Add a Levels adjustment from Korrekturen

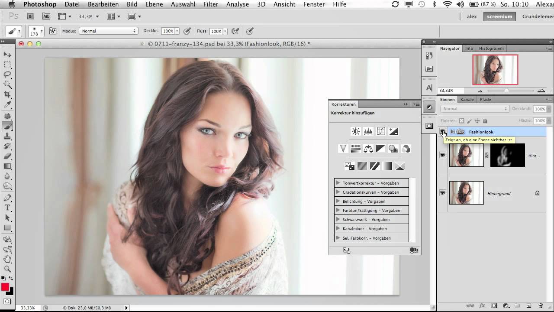(x=368, y=131)
